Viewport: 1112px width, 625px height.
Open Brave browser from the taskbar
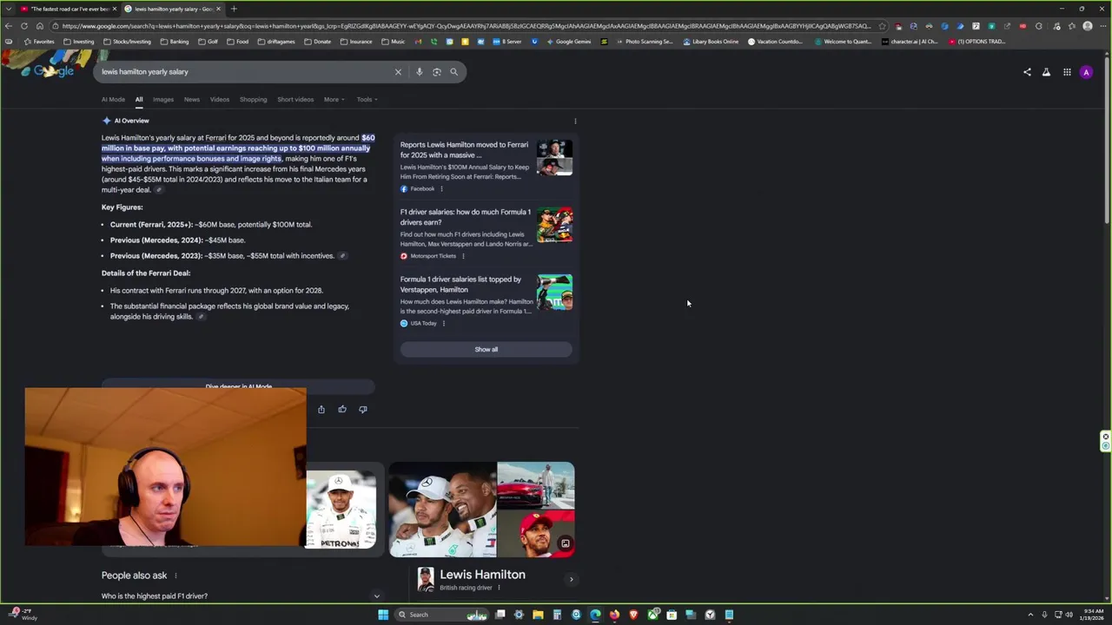click(633, 615)
